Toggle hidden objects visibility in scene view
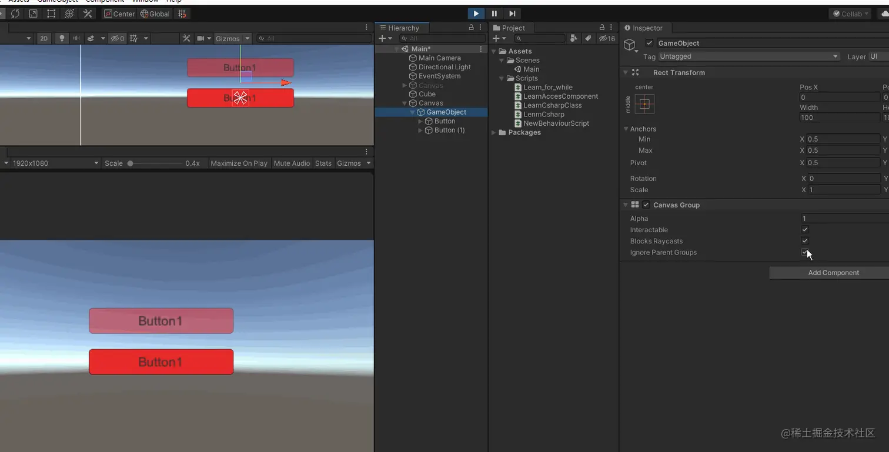Viewport: 889px width, 452px height. click(x=118, y=38)
